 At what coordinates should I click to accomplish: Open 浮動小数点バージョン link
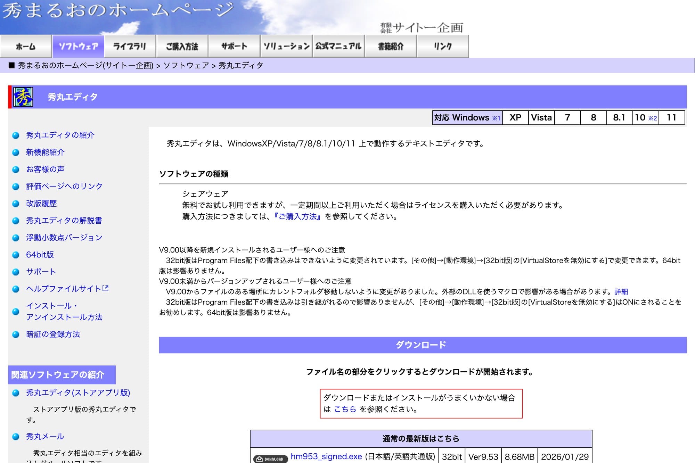click(64, 237)
